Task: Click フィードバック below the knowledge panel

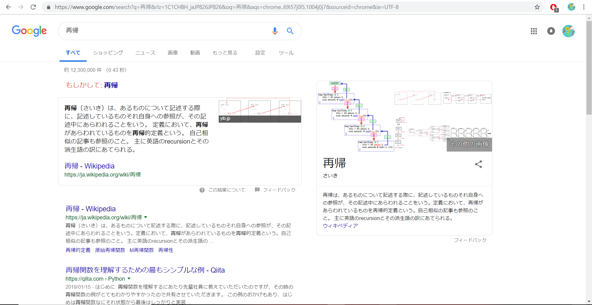Action: (470, 240)
